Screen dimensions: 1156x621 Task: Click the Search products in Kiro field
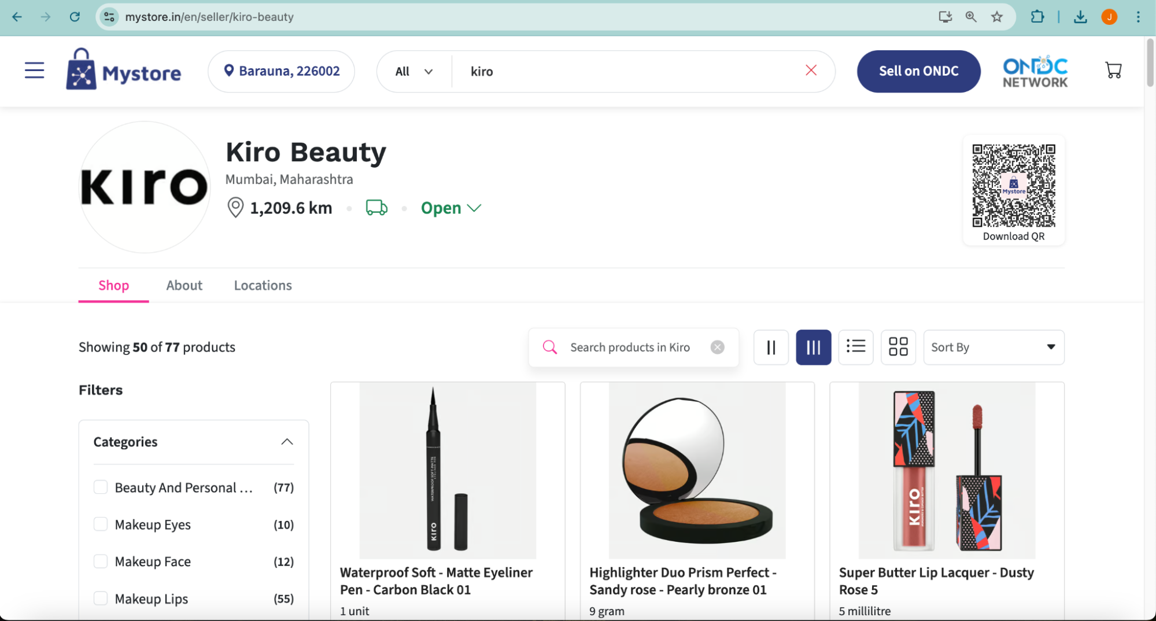(633, 347)
